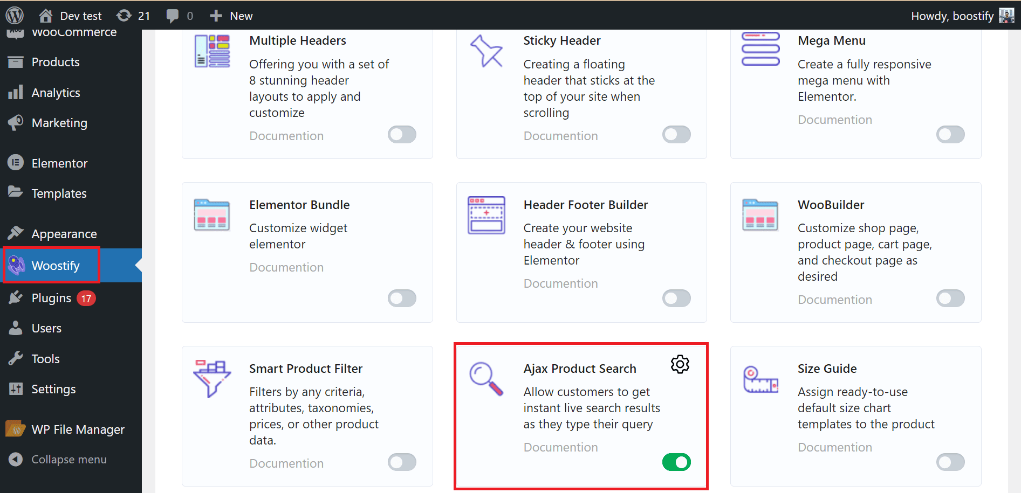Click the Multiple Headers layout icon

(x=212, y=51)
